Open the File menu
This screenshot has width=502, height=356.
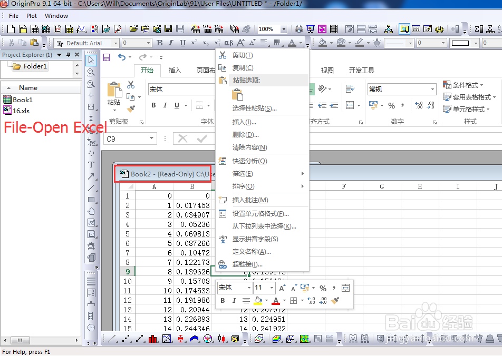click(14, 16)
